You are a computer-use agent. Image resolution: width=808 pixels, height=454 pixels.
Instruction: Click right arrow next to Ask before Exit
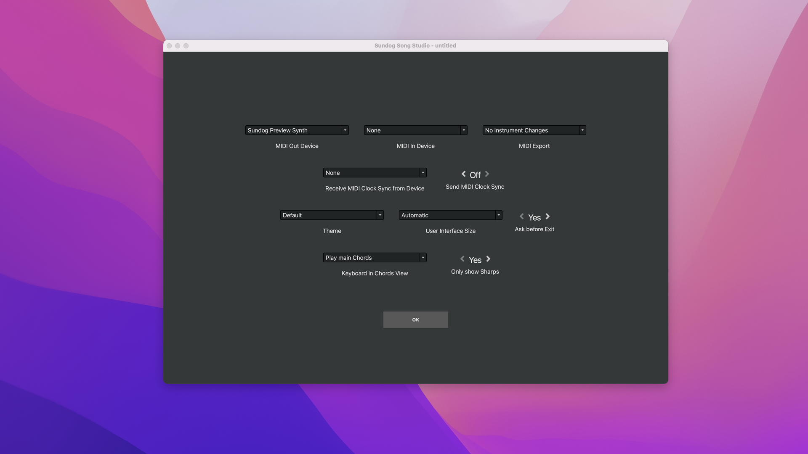click(x=548, y=216)
